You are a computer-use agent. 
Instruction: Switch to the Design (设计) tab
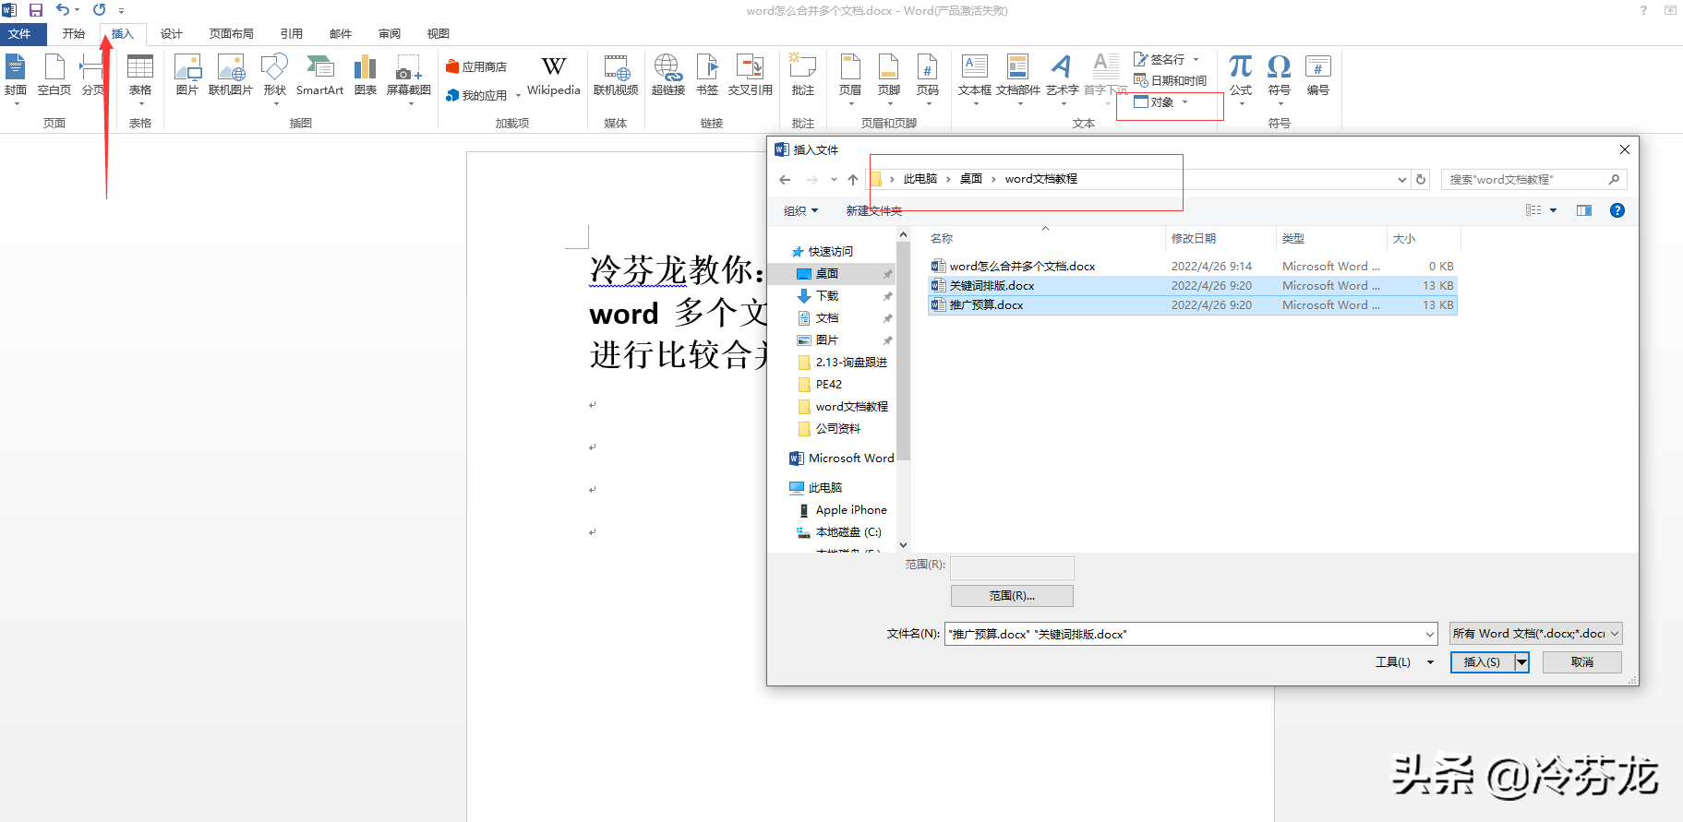(x=172, y=34)
